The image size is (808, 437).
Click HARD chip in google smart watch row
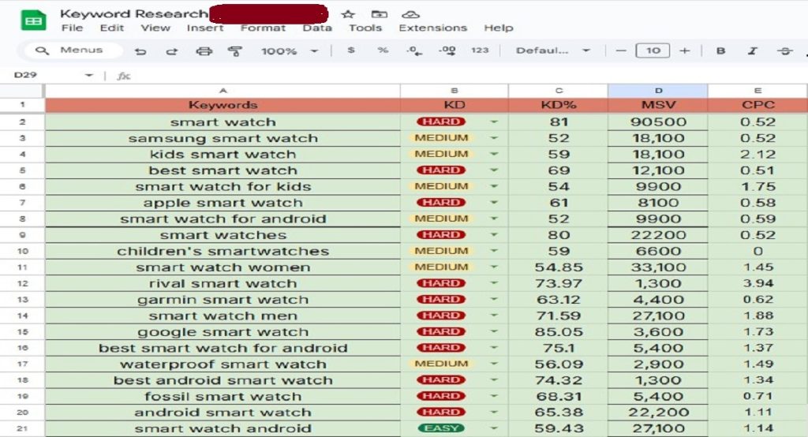pyautogui.click(x=441, y=331)
